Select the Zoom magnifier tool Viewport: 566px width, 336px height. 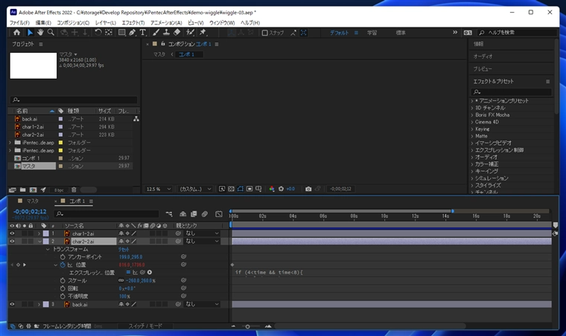(51, 33)
